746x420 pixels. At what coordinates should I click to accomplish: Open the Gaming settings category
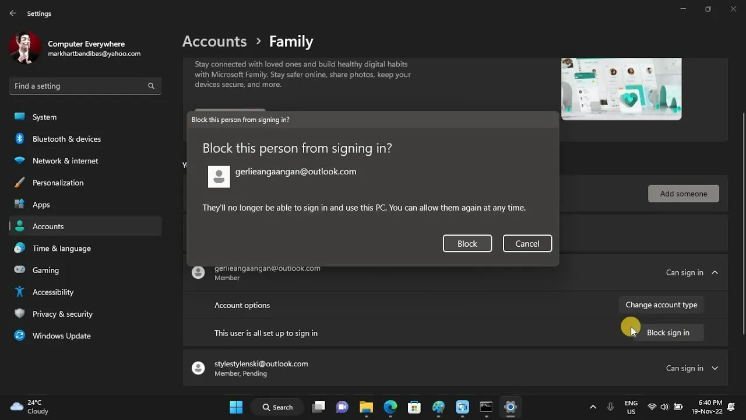[x=85, y=270]
